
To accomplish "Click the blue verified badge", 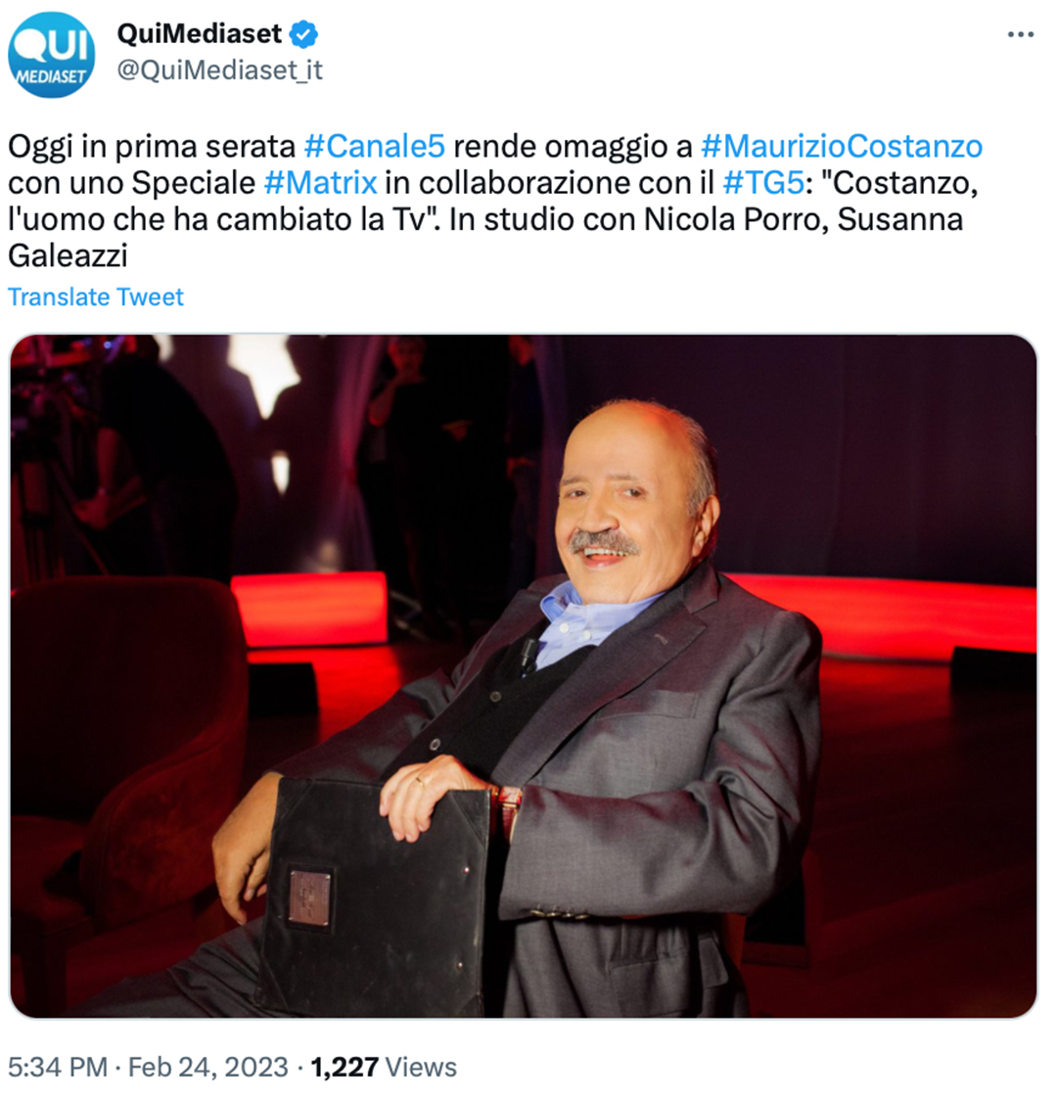I will (x=303, y=33).
